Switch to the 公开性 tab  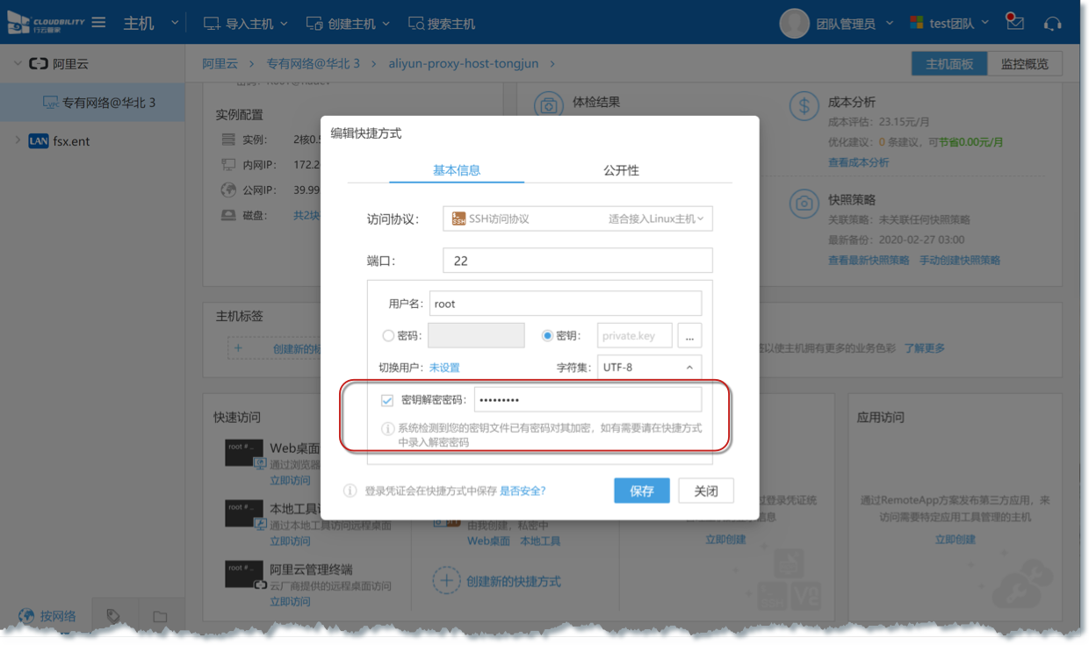click(x=621, y=170)
